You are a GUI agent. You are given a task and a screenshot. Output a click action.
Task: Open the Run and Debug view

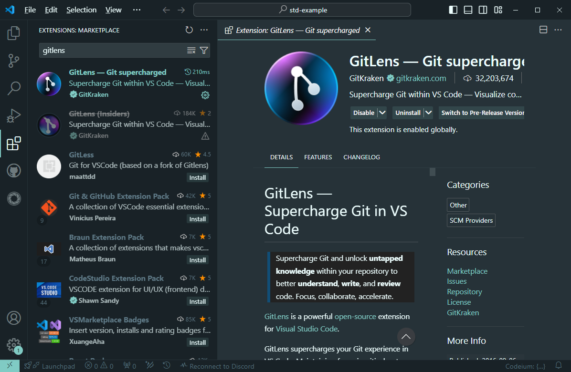(13, 115)
